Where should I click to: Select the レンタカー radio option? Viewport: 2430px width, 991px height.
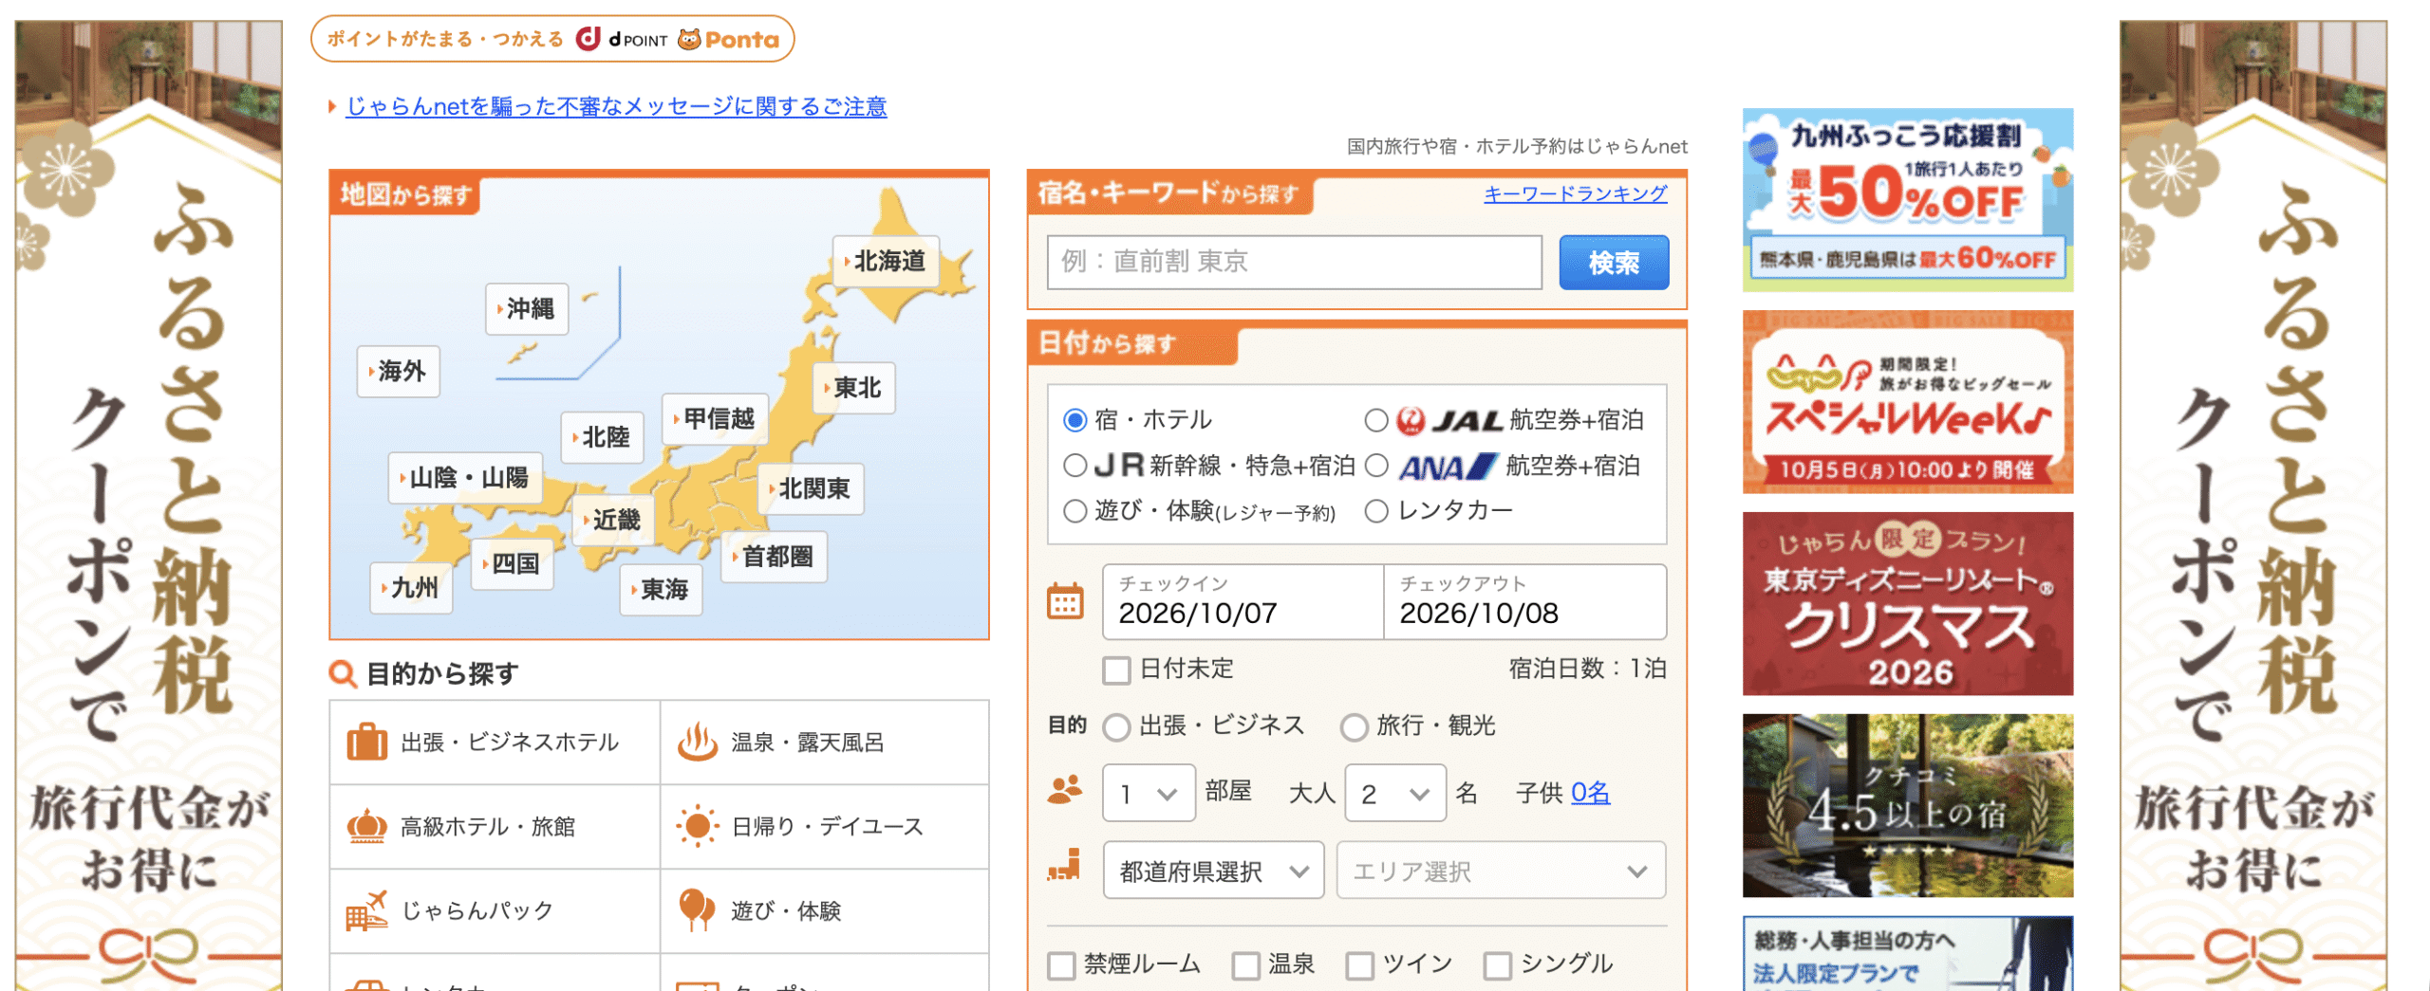1375,511
